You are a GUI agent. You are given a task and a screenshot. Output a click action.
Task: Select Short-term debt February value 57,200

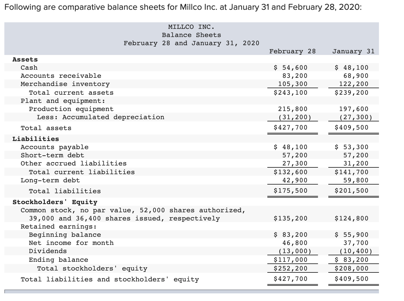tap(295, 155)
